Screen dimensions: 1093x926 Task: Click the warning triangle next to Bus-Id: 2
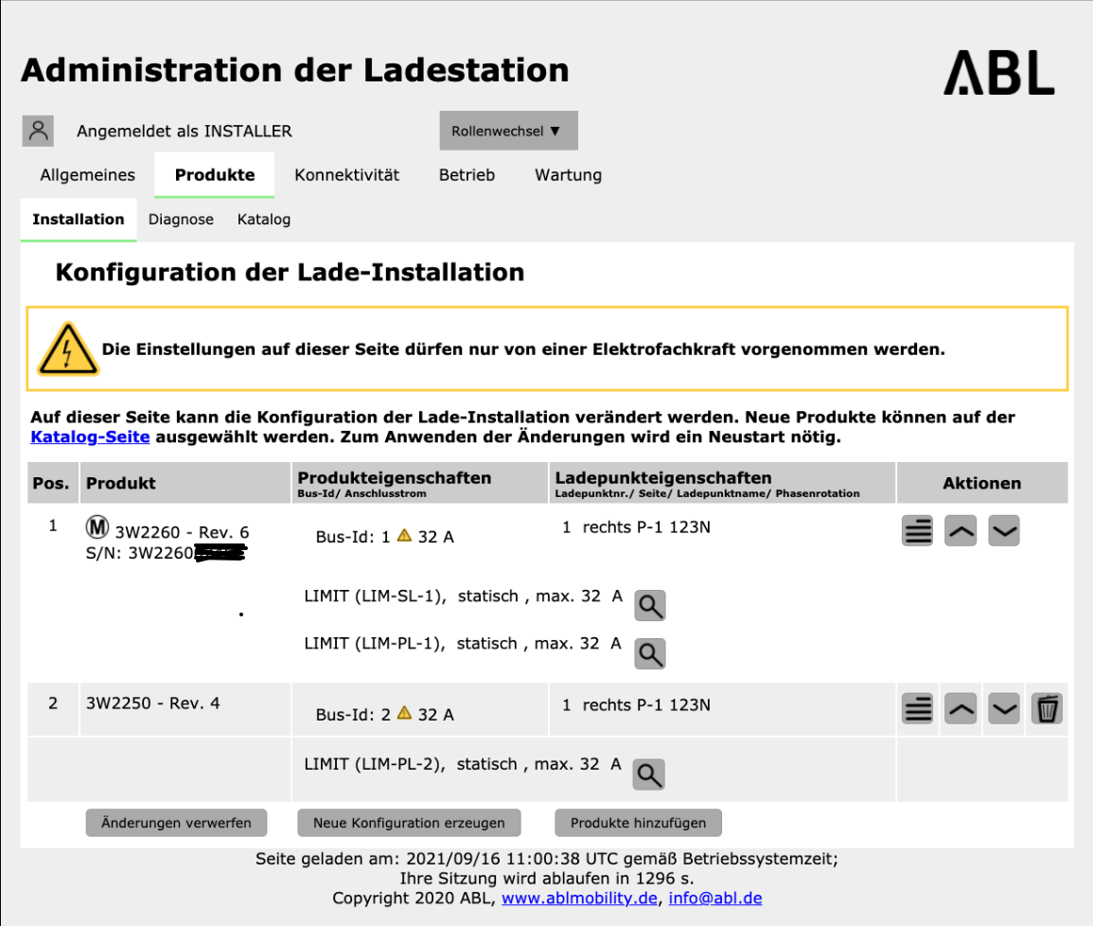[404, 713]
